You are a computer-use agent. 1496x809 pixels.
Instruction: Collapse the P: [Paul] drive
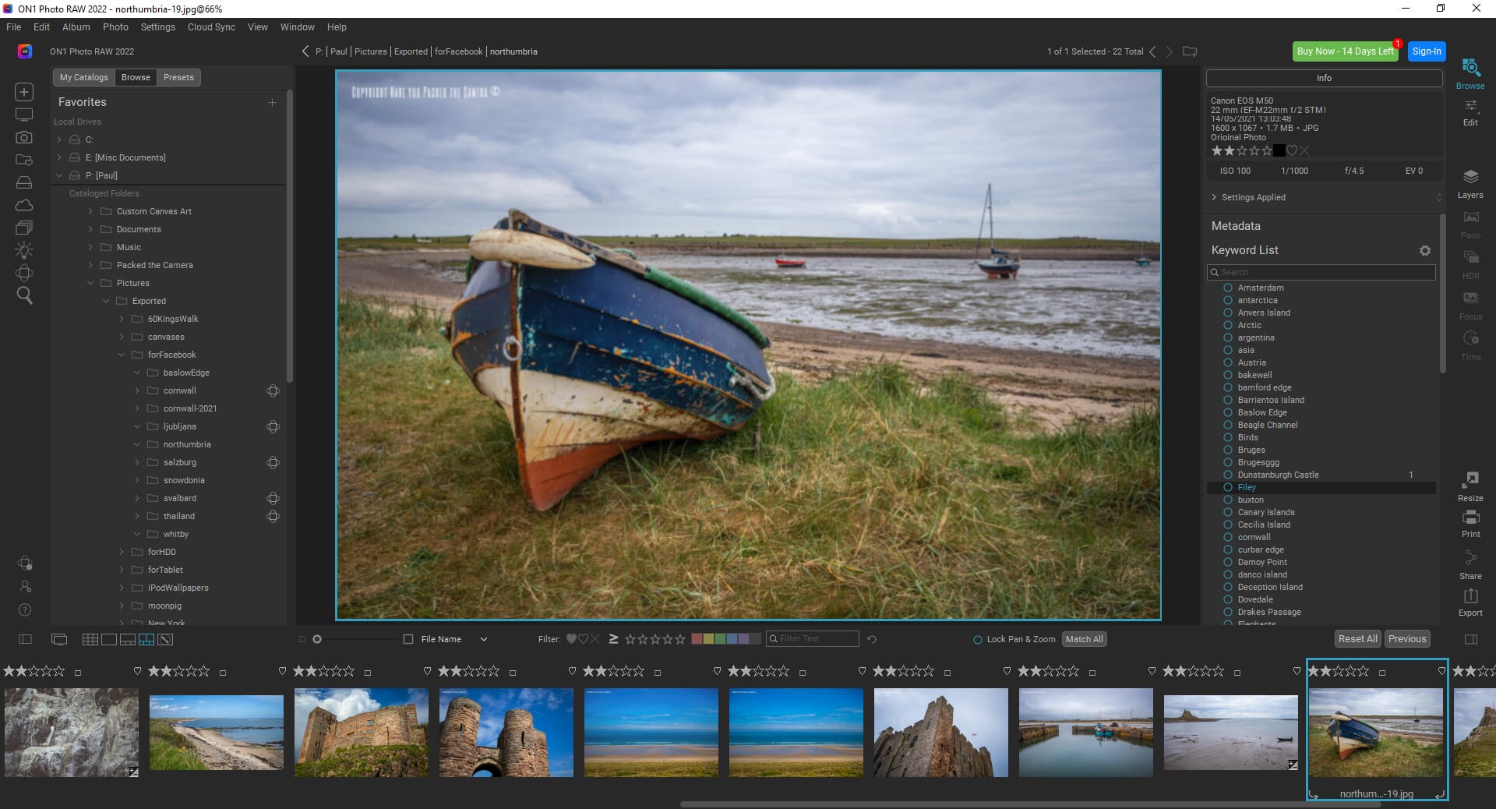click(x=59, y=175)
